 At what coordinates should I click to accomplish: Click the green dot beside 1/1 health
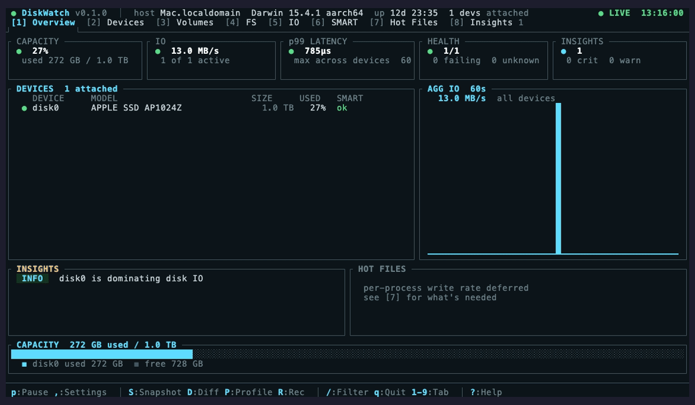tap(430, 51)
